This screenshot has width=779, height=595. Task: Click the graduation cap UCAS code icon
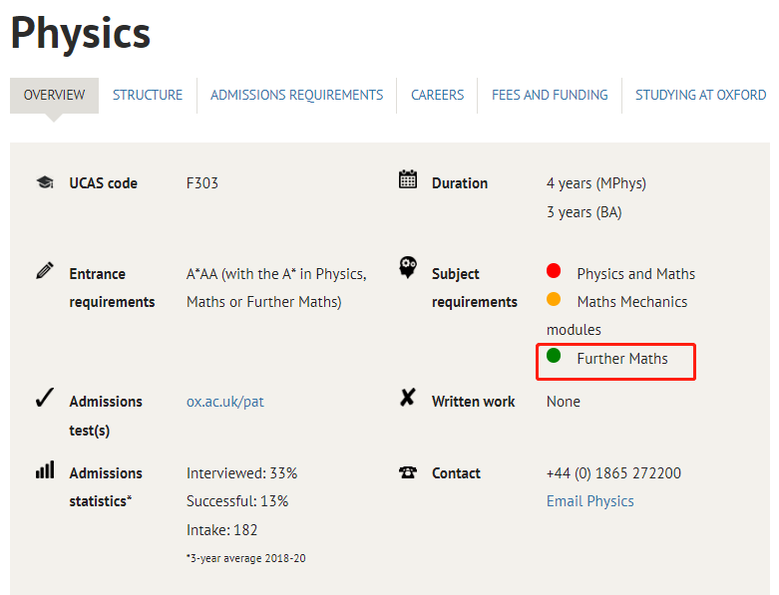44,182
